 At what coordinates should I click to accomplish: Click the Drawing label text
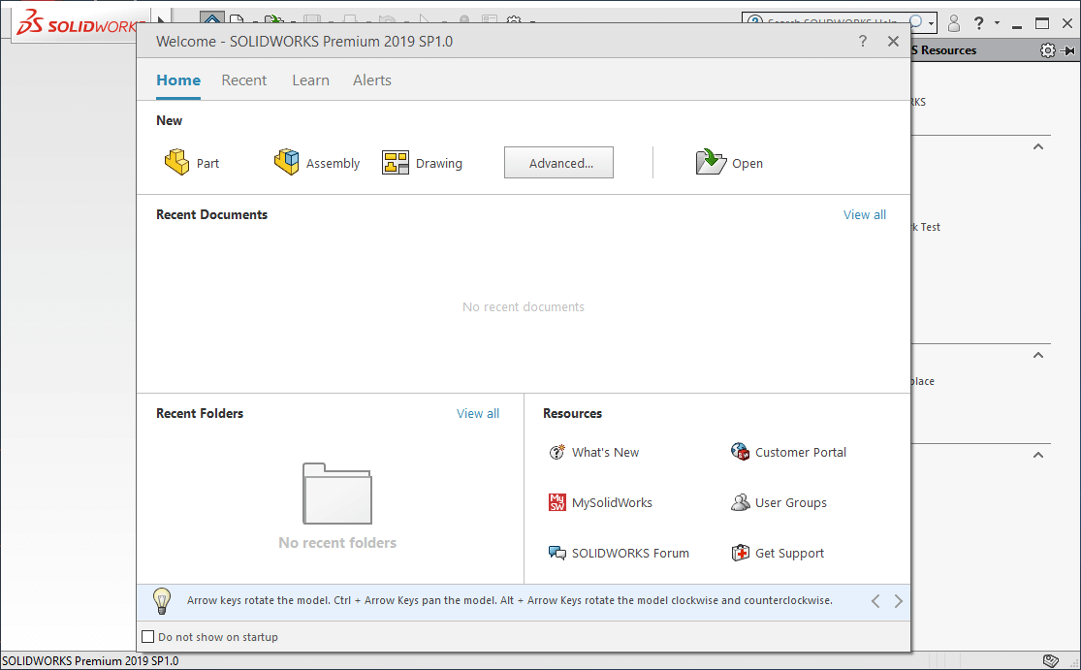click(439, 163)
